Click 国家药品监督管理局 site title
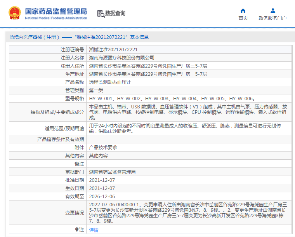Screen dimensions: 295x237 [x=56, y=11]
